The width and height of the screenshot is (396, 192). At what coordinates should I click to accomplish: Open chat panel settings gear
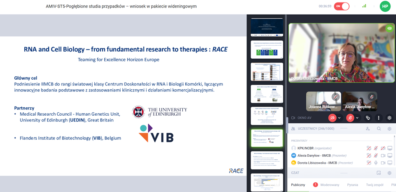click(x=389, y=173)
